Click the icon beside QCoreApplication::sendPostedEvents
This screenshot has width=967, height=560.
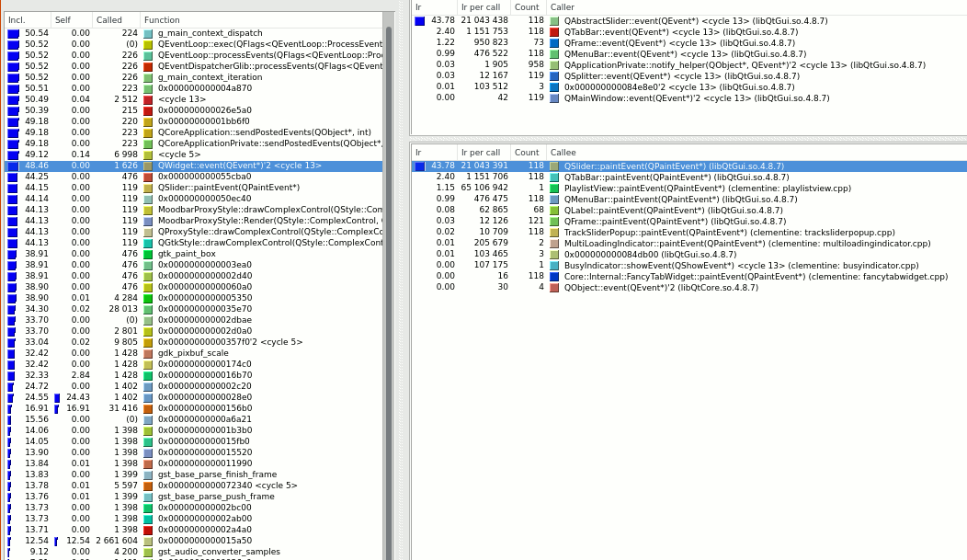pyautogui.click(x=148, y=132)
